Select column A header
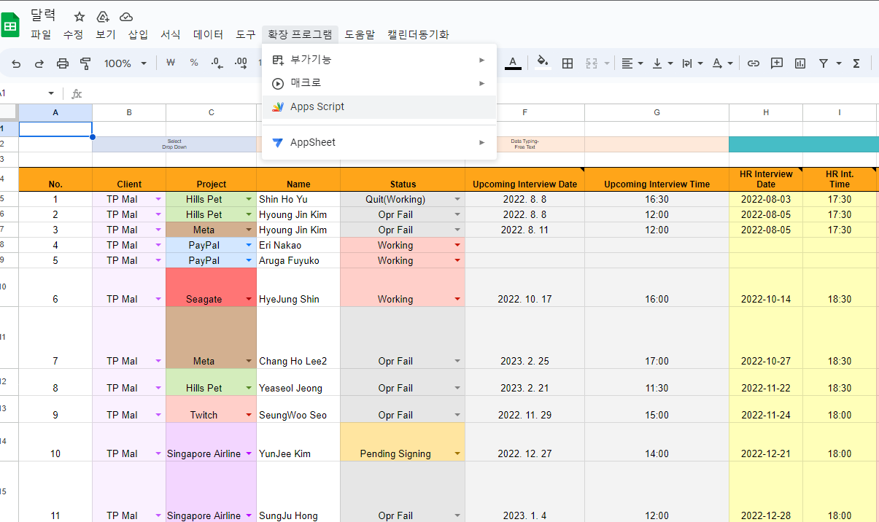The height and width of the screenshot is (522, 879). [55, 112]
